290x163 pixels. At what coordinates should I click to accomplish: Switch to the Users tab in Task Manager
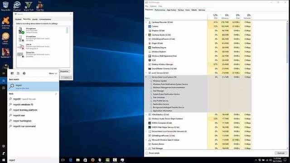point(188,10)
